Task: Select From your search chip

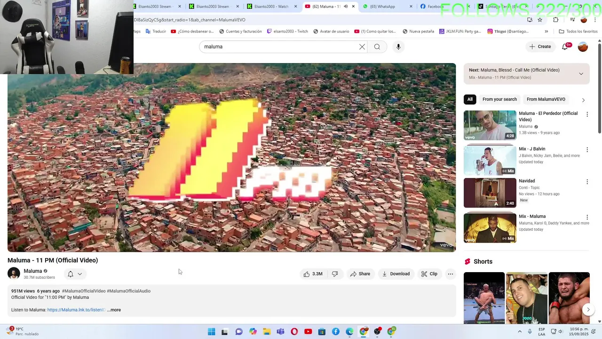Action: (499, 99)
